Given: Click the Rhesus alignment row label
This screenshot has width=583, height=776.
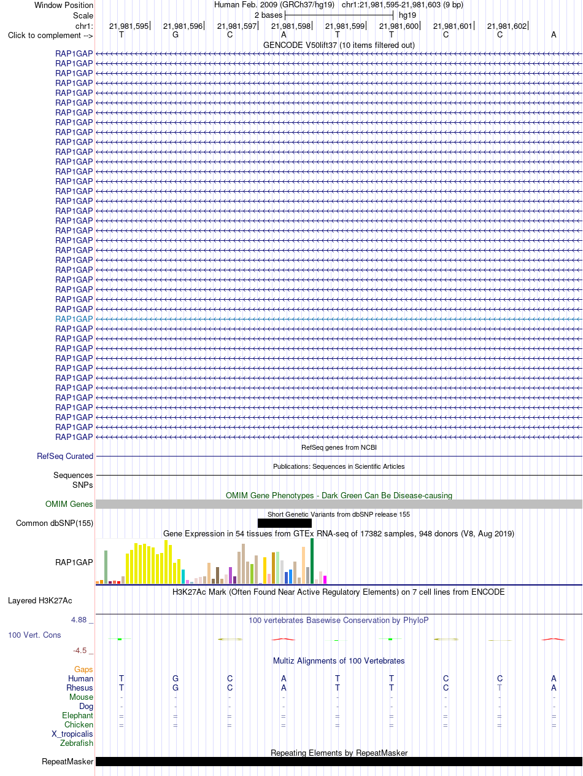Looking at the screenshot, I should pyautogui.click(x=80, y=688).
